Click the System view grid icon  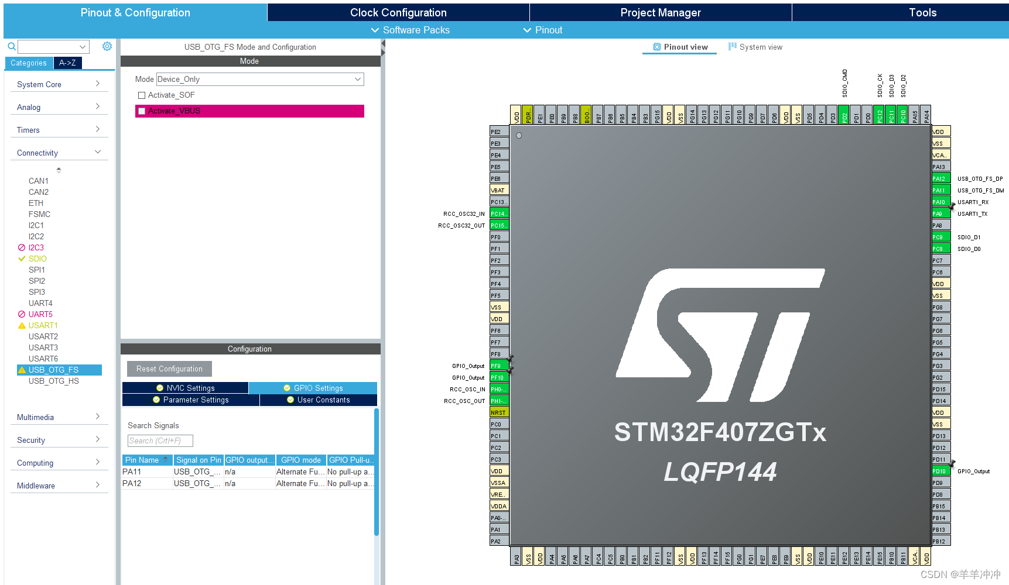tap(732, 46)
